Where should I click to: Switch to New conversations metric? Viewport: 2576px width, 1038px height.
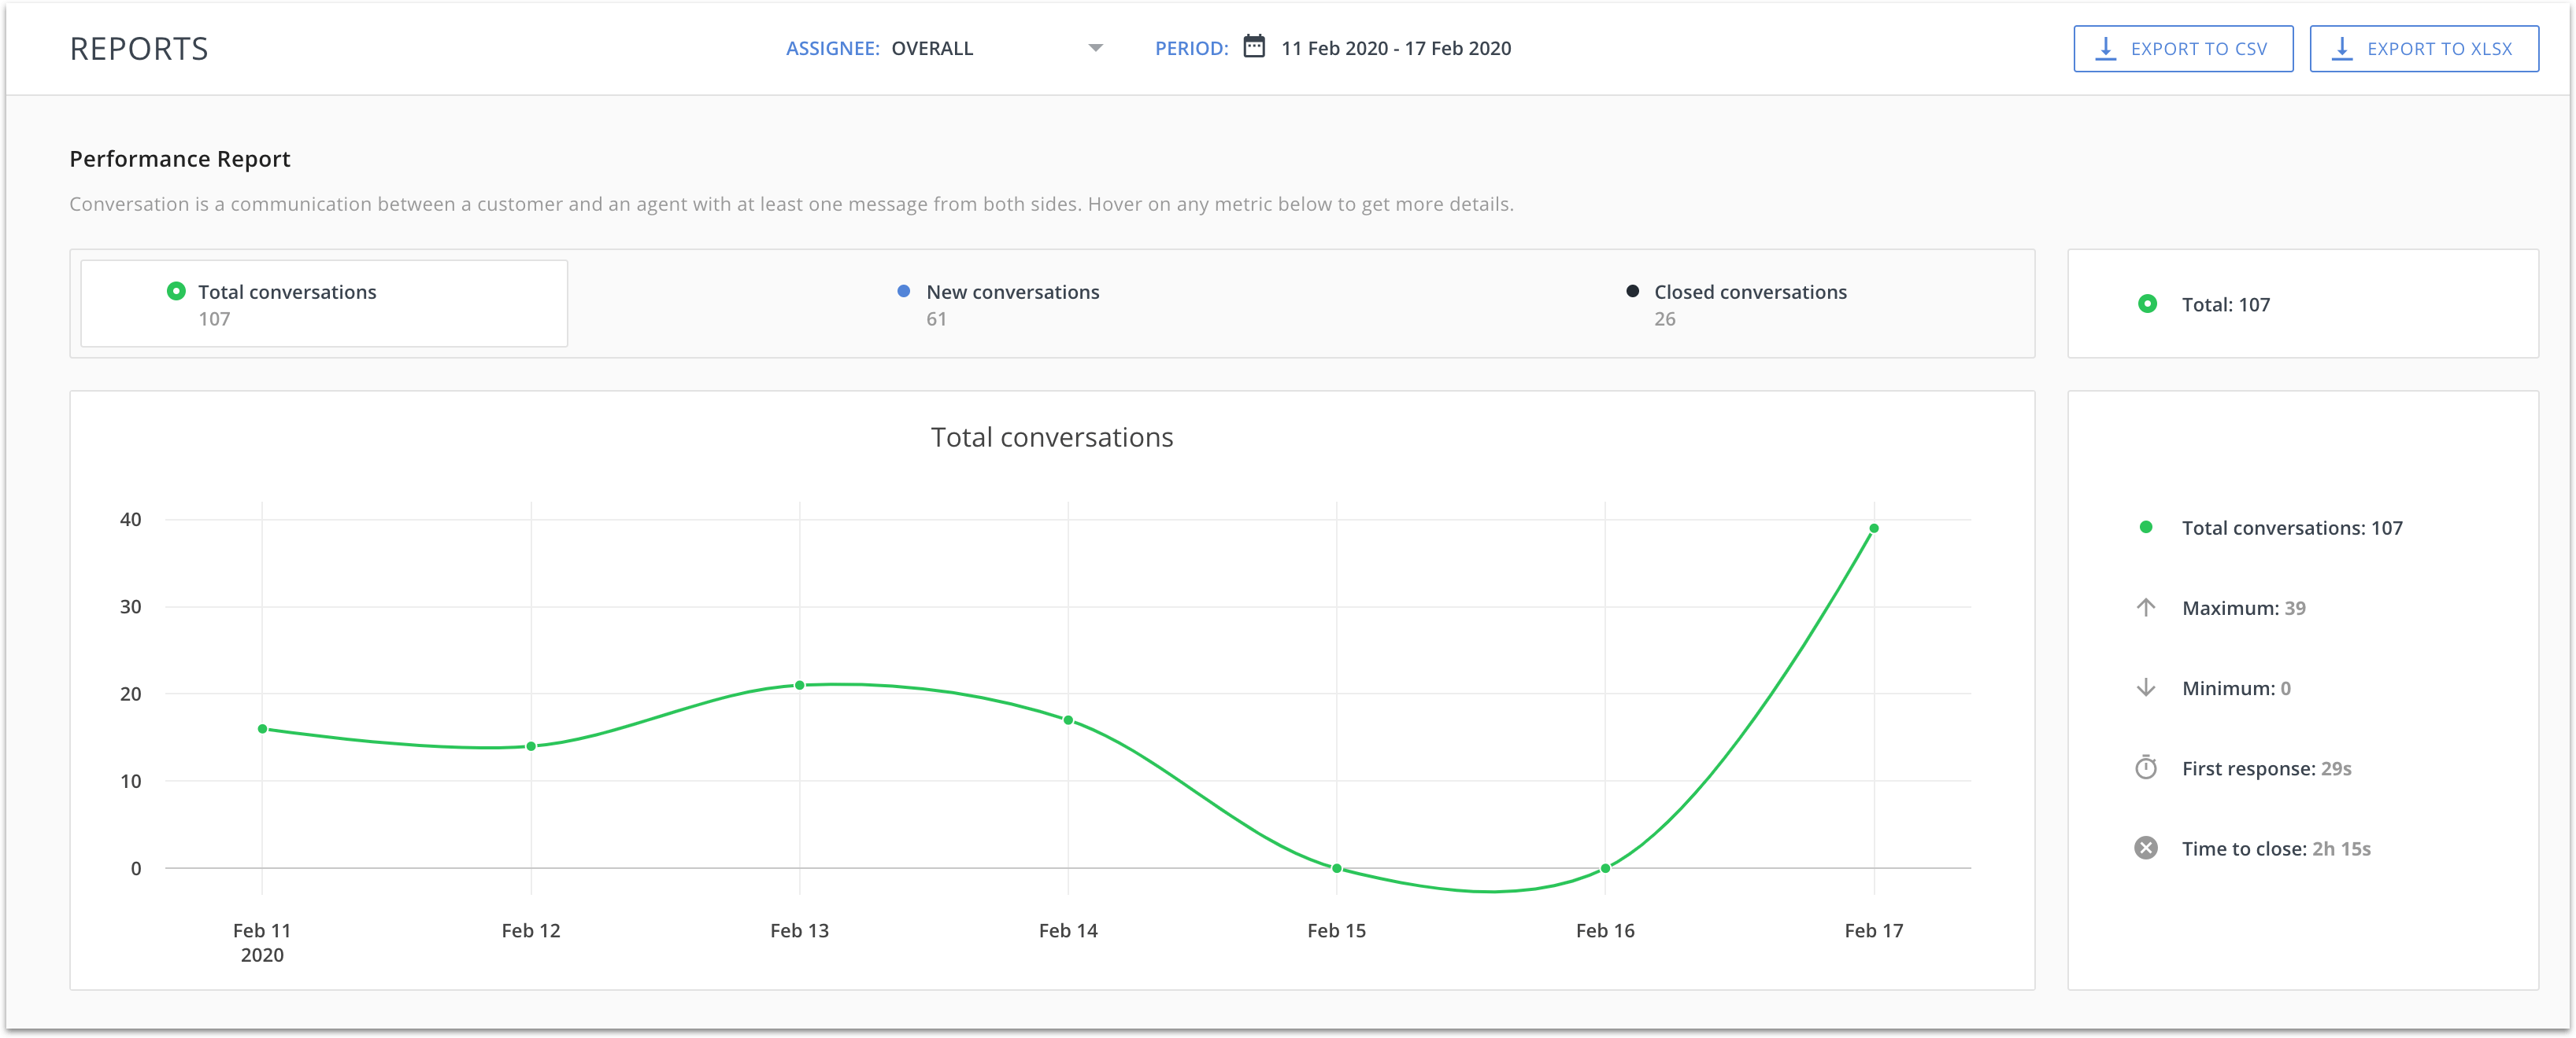[1012, 304]
